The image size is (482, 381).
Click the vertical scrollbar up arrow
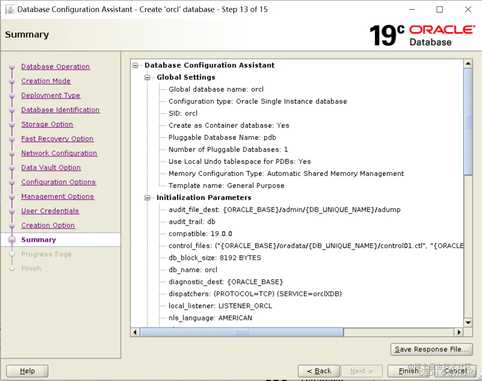468,64
